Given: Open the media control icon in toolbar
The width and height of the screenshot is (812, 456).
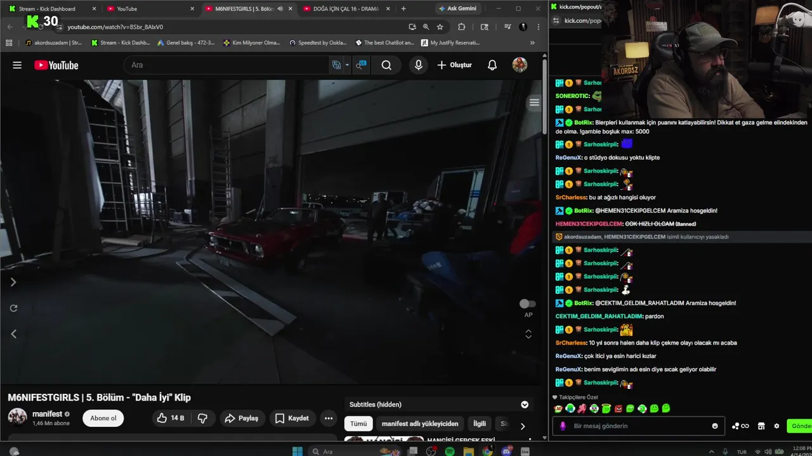Looking at the screenshot, I should tap(507, 27).
